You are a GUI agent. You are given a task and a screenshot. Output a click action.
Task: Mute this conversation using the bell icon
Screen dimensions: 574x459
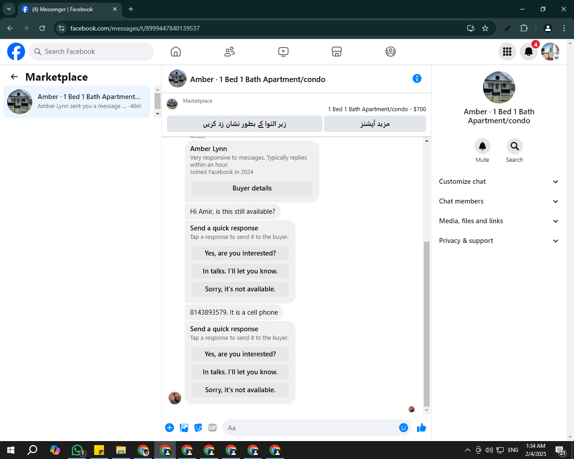(483, 146)
